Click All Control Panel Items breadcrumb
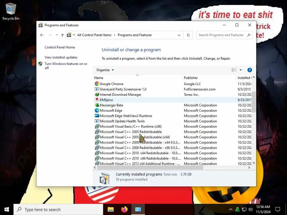Image resolution: width=287 pixels, height=215 pixels. 94,35
